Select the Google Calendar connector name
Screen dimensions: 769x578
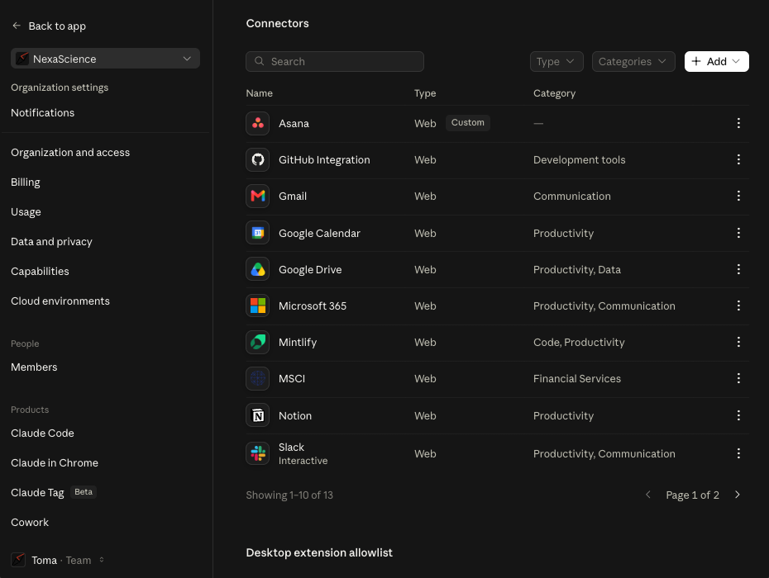(x=319, y=233)
